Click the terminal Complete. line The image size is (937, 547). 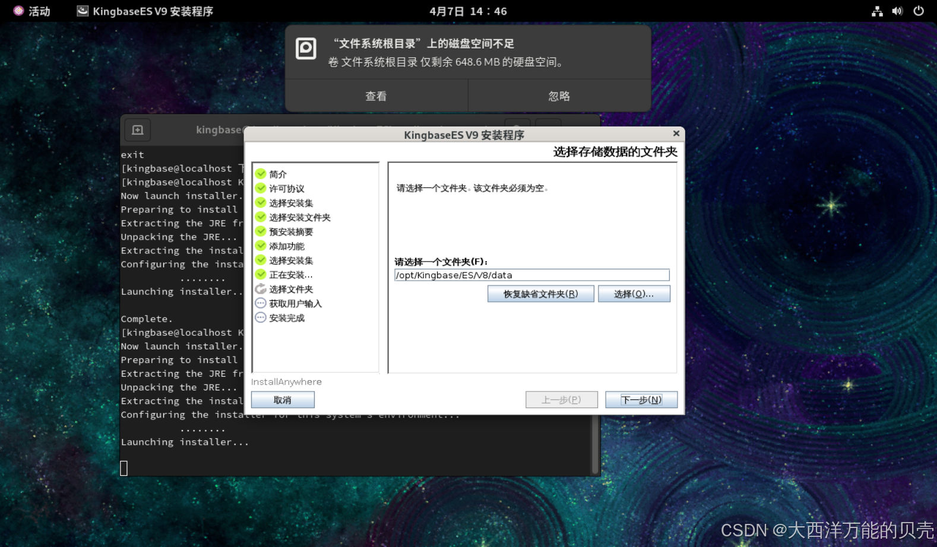(x=147, y=319)
